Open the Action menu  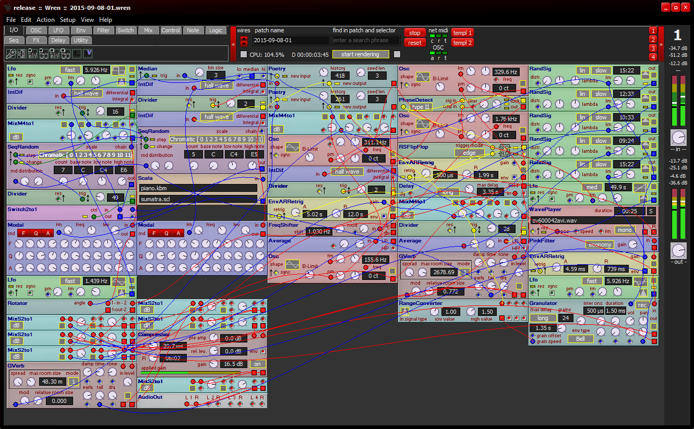pos(45,20)
